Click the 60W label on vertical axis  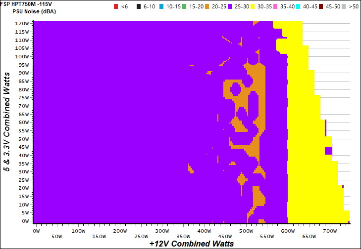pyautogui.click(x=23, y=123)
